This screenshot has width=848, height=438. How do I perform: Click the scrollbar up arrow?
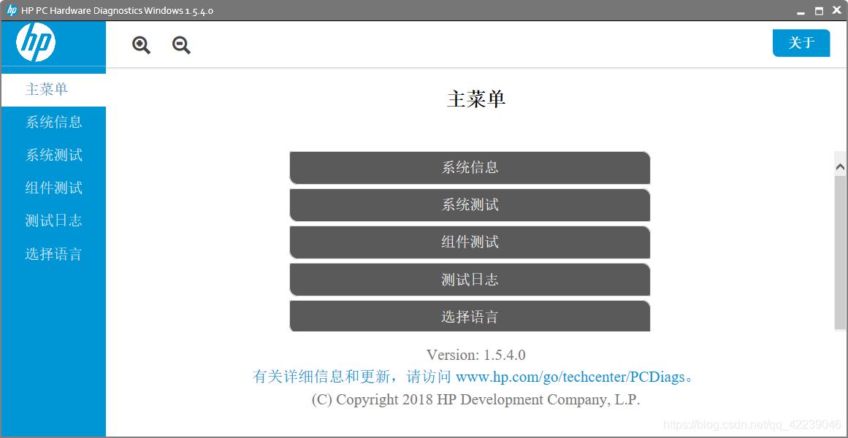[x=841, y=168]
